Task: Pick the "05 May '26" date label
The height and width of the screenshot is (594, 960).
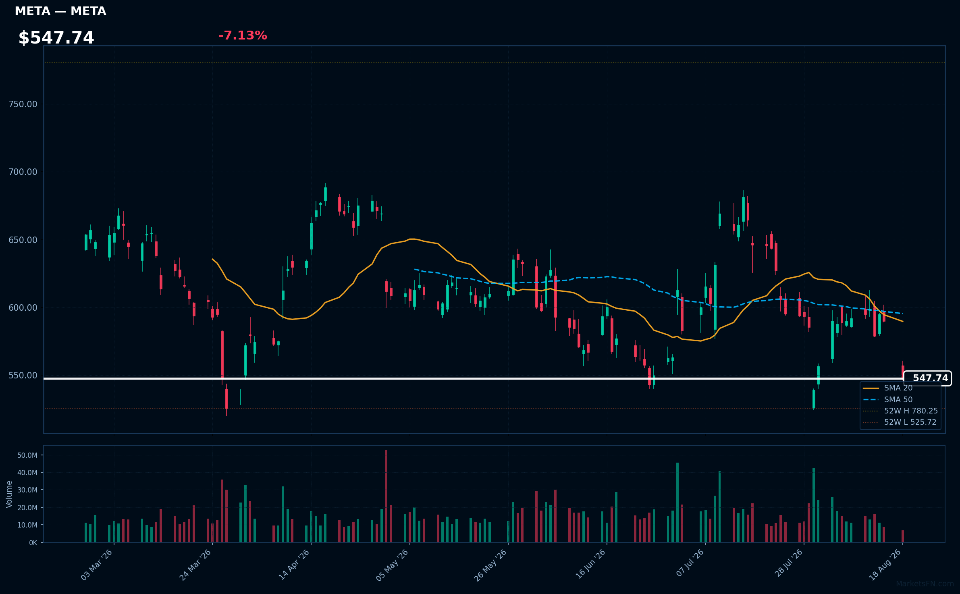Action: coord(393,565)
